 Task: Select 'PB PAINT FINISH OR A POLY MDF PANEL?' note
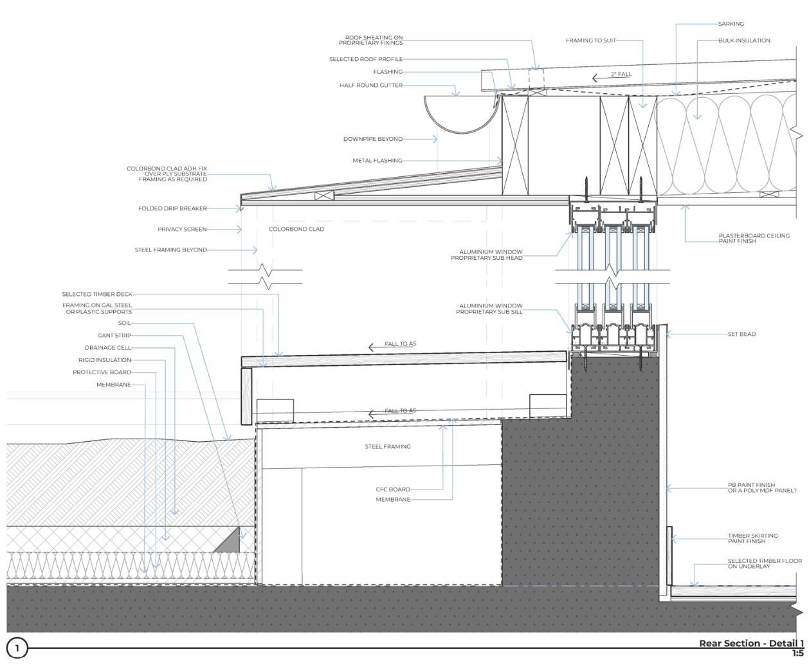(x=762, y=488)
